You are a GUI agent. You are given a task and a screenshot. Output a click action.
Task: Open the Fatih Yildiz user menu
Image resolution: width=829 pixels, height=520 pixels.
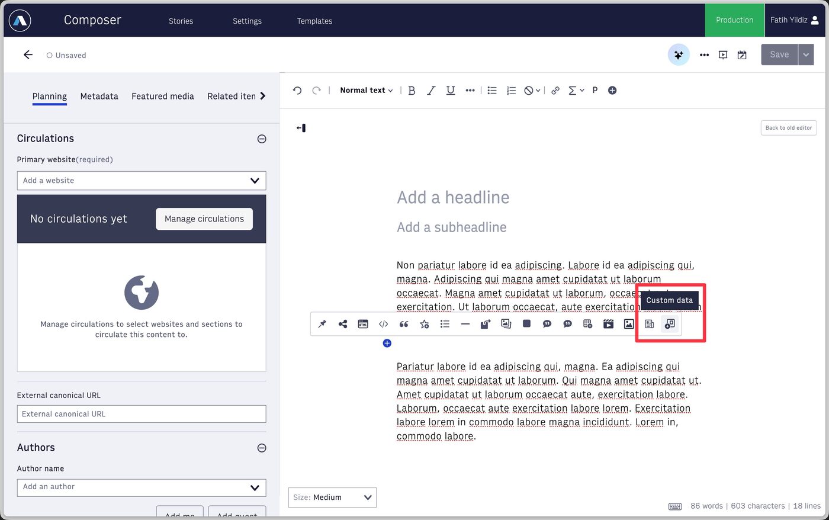[x=795, y=20]
